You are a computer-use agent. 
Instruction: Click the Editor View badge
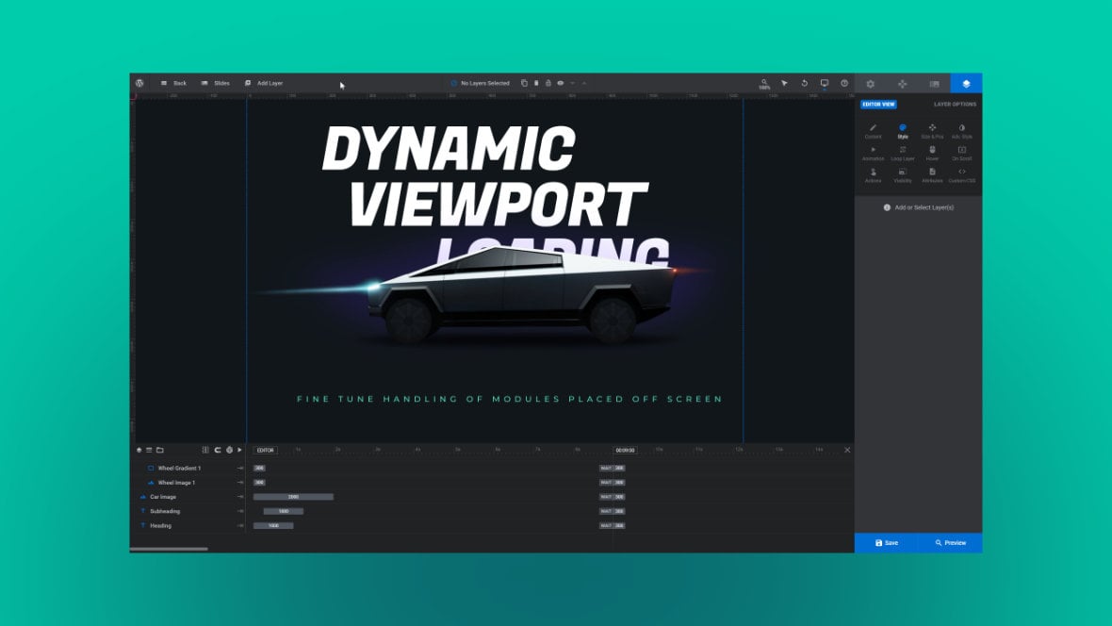[x=878, y=105]
